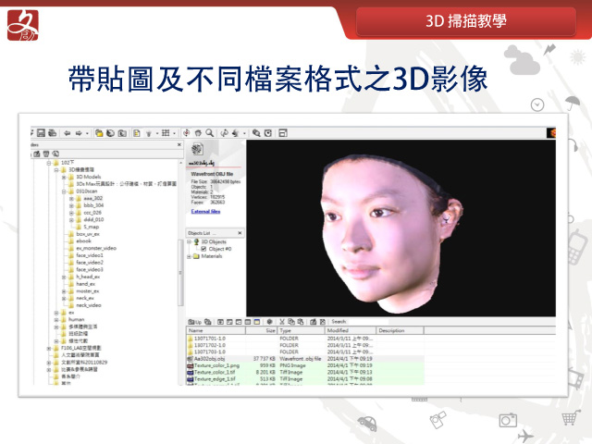Click the Up folder button
Screen dimensions: 592x444
tap(194, 322)
